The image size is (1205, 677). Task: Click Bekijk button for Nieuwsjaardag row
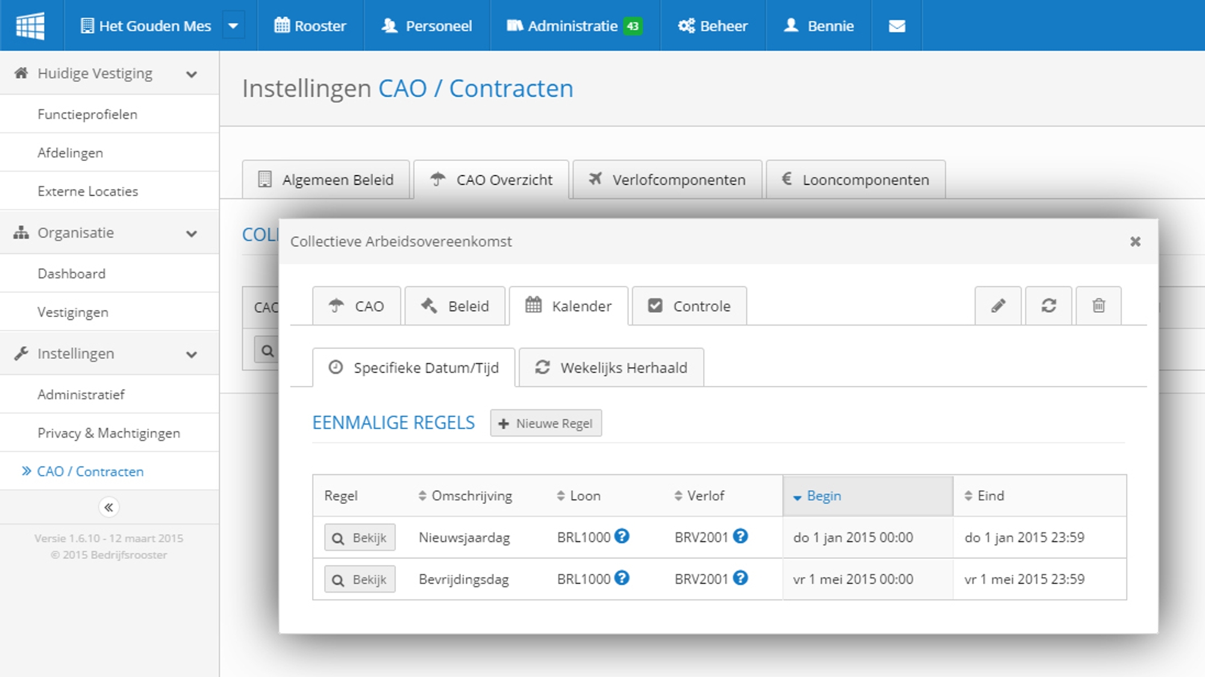360,537
